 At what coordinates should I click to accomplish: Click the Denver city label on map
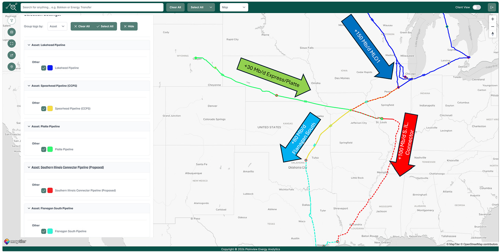pyautogui.click(x=213, y=106)
